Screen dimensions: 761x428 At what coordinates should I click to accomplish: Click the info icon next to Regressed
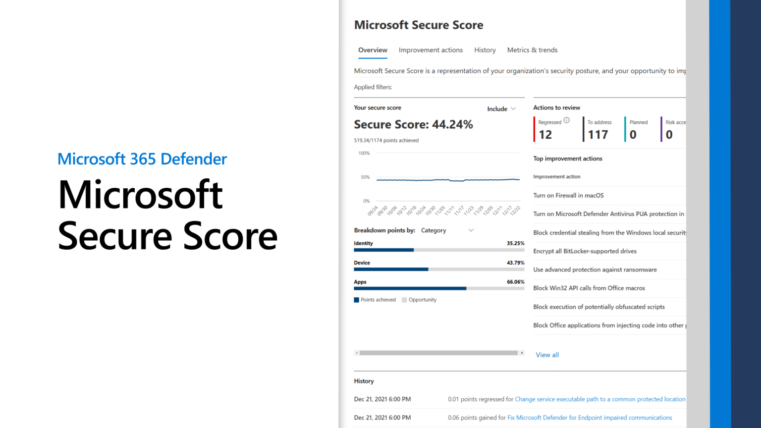coord(567,120)
